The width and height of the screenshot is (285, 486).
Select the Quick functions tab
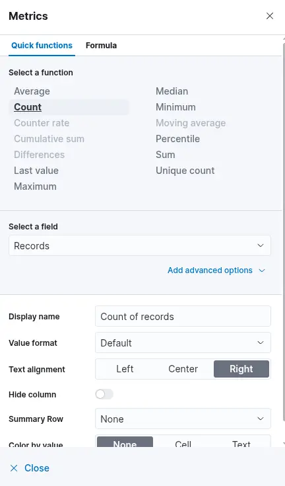[x=42, y=46]
